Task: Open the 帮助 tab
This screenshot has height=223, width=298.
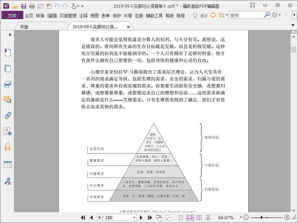Action: click(x=170, y=16)
